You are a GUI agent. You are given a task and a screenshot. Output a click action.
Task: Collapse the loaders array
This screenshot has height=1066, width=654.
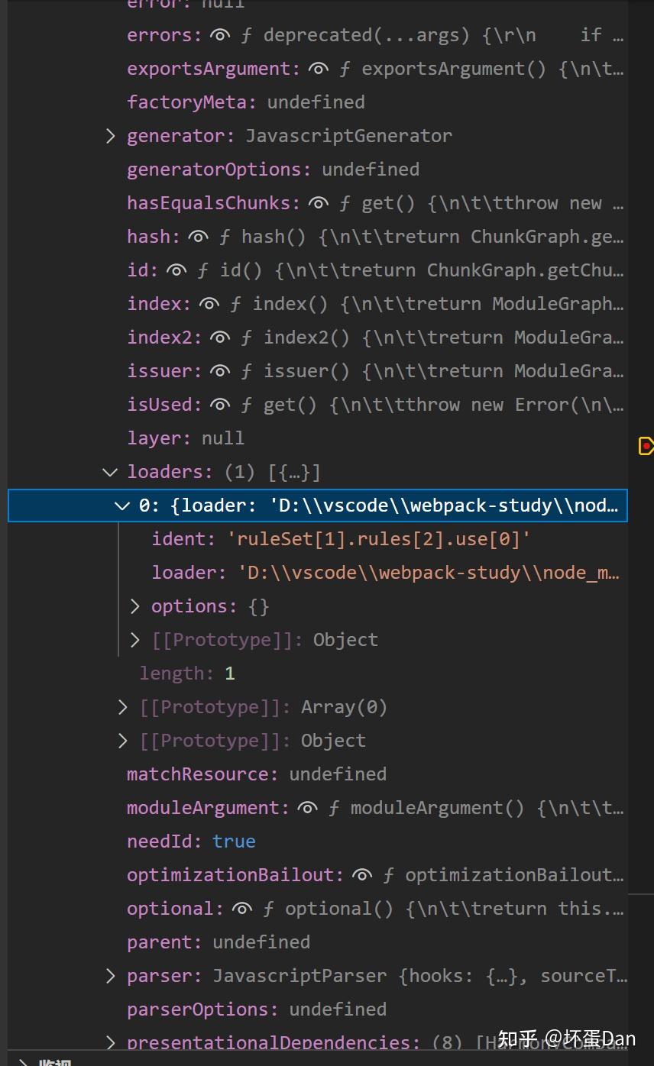point(110,472)
